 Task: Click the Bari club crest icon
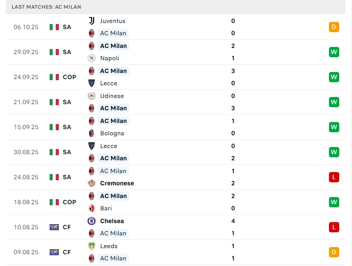click(x=92, y=208)
